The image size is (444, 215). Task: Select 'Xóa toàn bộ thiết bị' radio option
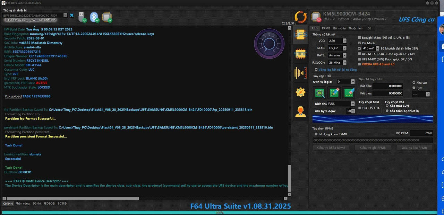tap(387, 111)
